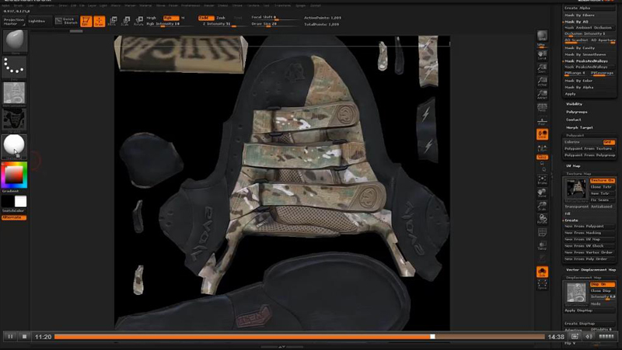The width and height of the screenshot is (622, 350).
Task: Expand the Visibility section
Action: [575, 104]
